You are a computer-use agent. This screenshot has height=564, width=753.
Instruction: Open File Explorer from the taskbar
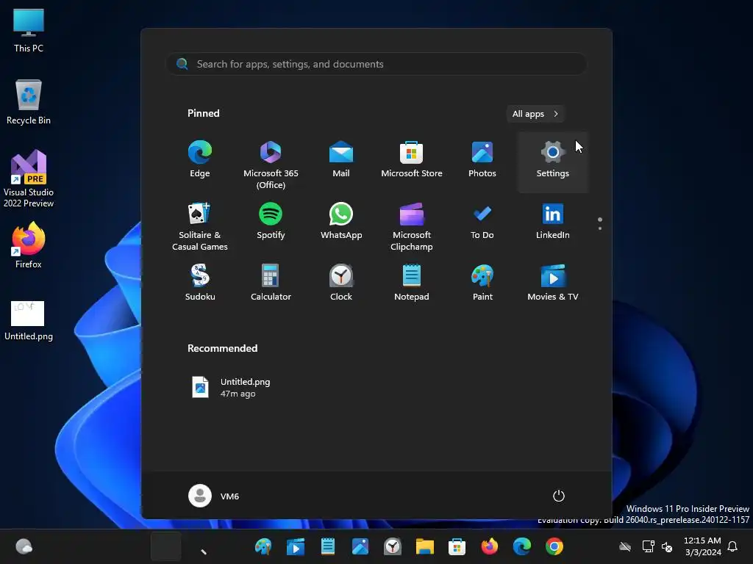click(x=424, y=546)
